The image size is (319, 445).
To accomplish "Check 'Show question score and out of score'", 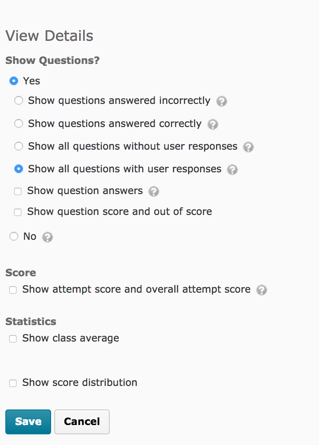I will point(18,212).
